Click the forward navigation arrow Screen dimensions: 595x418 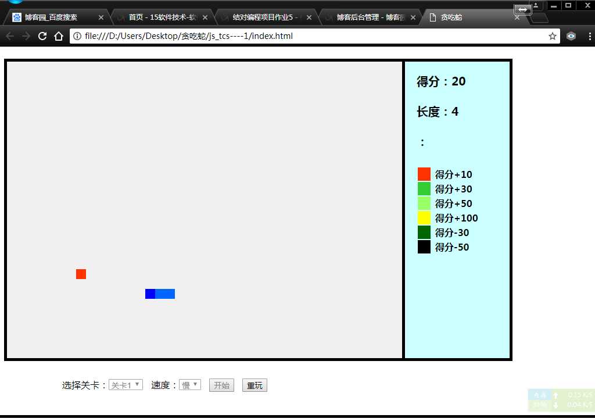(26, 36)
